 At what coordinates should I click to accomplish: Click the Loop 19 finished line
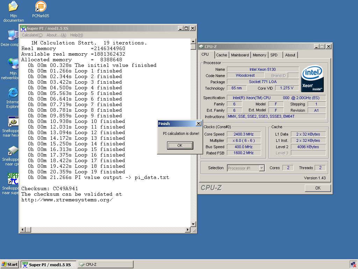tap(76, 172)
